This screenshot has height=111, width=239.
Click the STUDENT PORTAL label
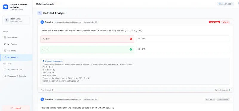(x=16, y=9)
